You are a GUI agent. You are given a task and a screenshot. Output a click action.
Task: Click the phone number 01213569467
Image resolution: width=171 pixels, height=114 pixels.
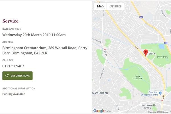(13, 66)
